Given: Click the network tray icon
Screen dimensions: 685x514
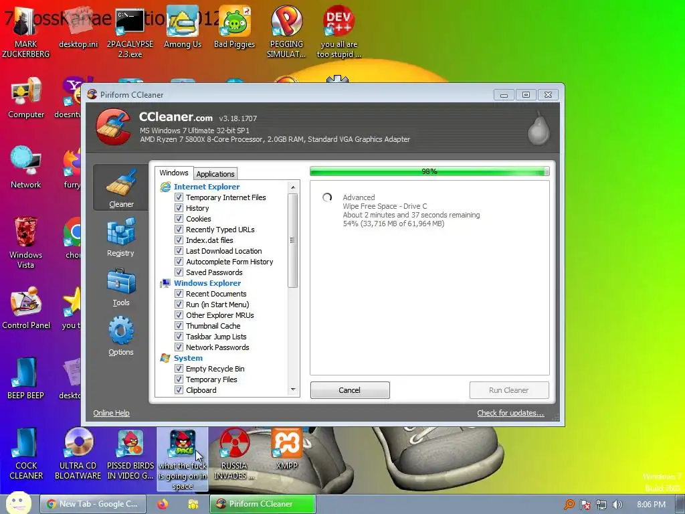Looking at the screenshot, I should 601,505.
